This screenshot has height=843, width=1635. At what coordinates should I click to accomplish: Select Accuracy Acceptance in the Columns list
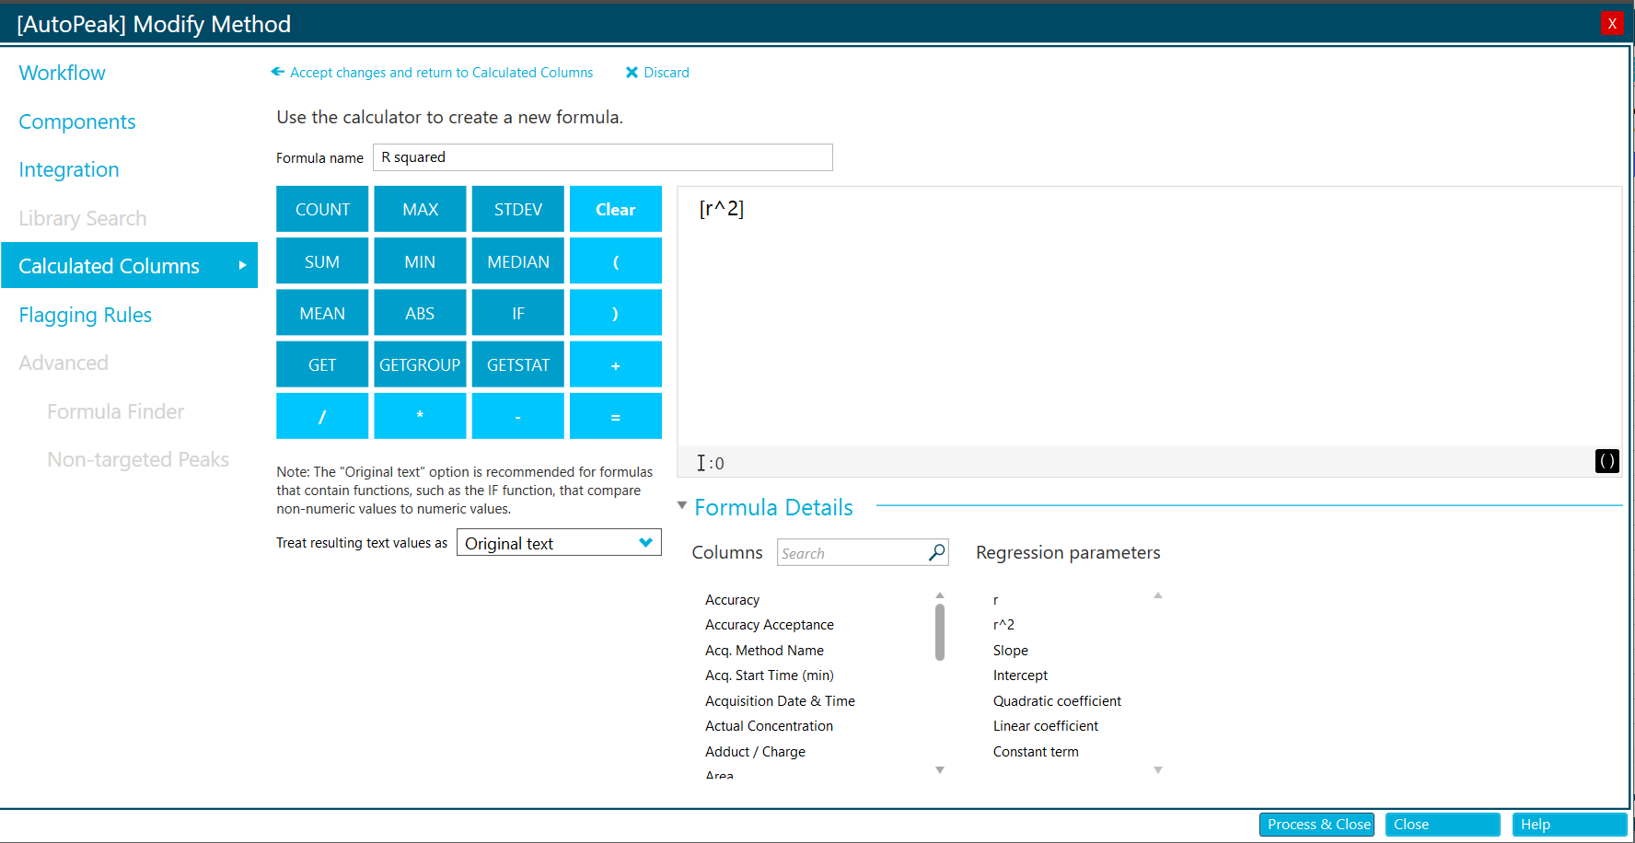770,625
